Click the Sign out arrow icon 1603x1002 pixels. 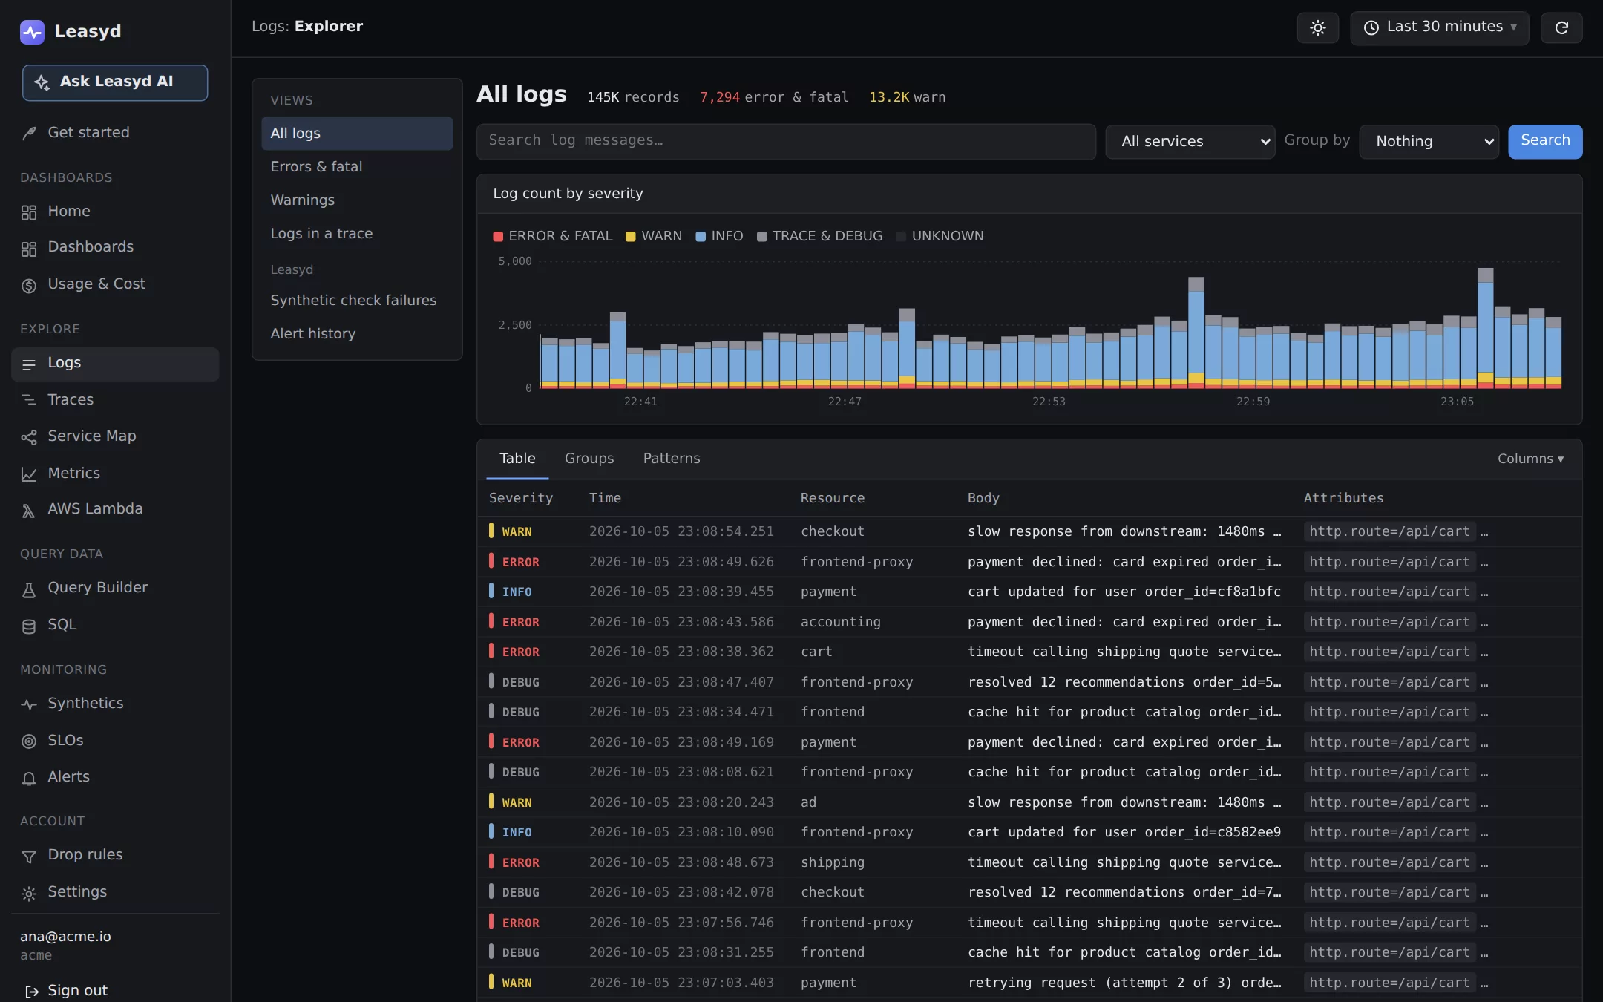[32, 992]
